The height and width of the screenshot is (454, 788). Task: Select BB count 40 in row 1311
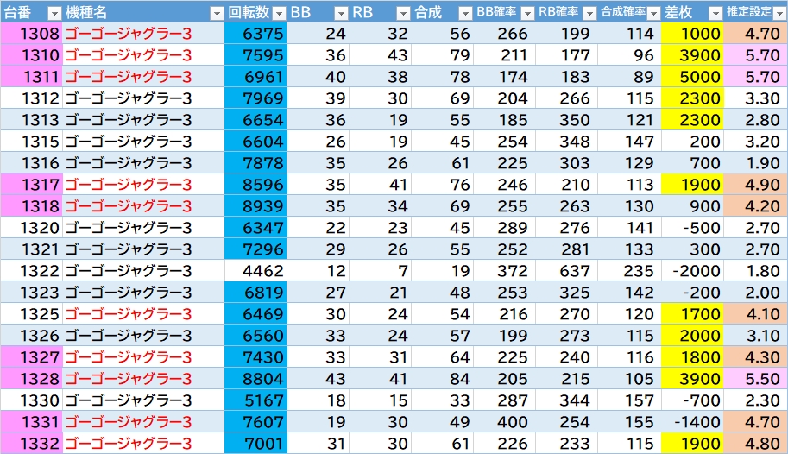click(318, 77)
